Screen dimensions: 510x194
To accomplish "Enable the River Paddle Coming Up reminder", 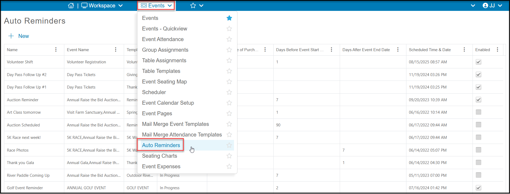I will 478,175.
